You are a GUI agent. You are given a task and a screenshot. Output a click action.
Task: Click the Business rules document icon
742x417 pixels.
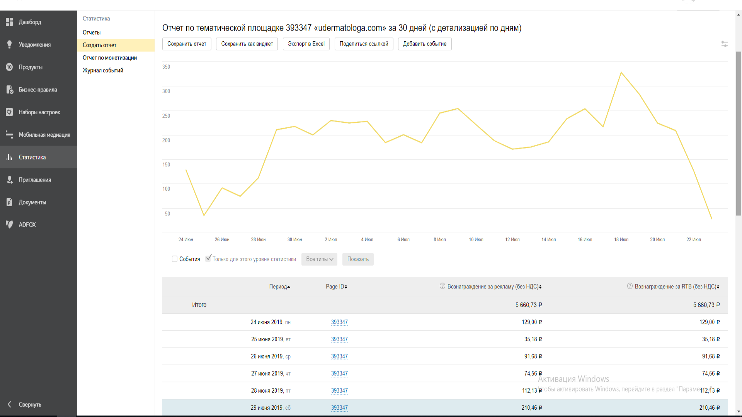pos(9,90)
